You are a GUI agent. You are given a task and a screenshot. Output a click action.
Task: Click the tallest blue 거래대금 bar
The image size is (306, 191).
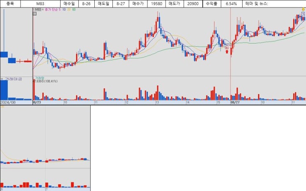coord(4,90)
